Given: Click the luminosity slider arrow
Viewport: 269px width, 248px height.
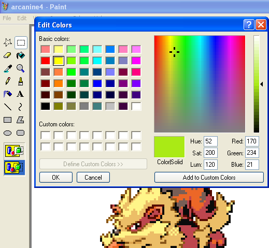Looking at the screenshot, I should point(262,84).
